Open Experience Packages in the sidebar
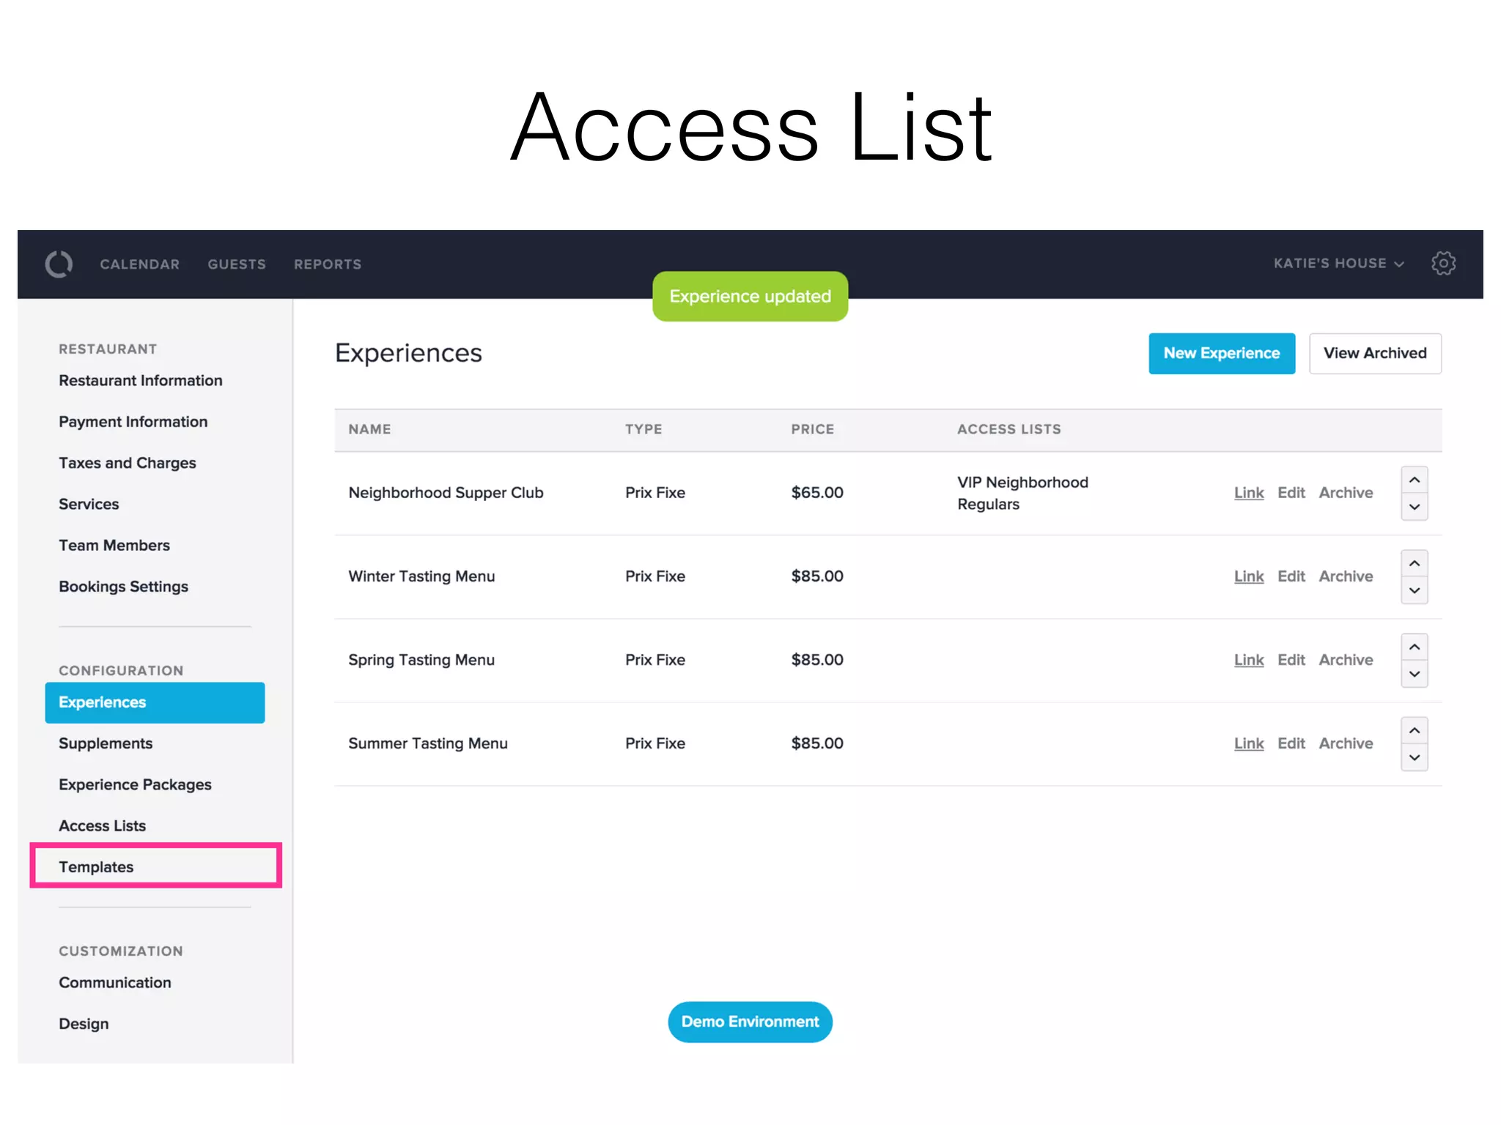 click(135, 784)
